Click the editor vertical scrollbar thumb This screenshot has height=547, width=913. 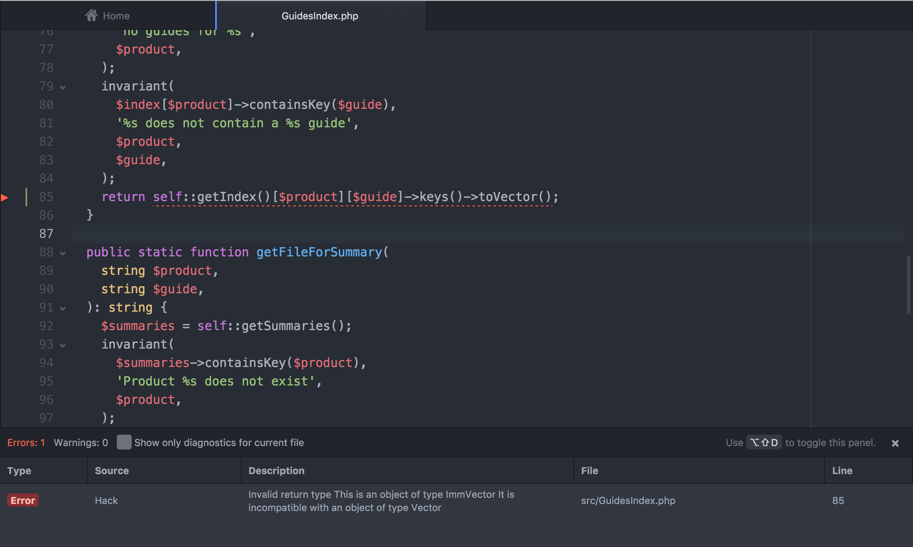pos(908,284)
